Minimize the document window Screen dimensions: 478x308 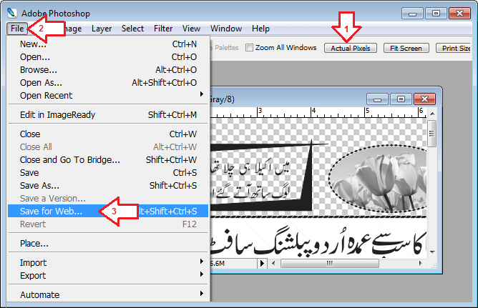377,99
